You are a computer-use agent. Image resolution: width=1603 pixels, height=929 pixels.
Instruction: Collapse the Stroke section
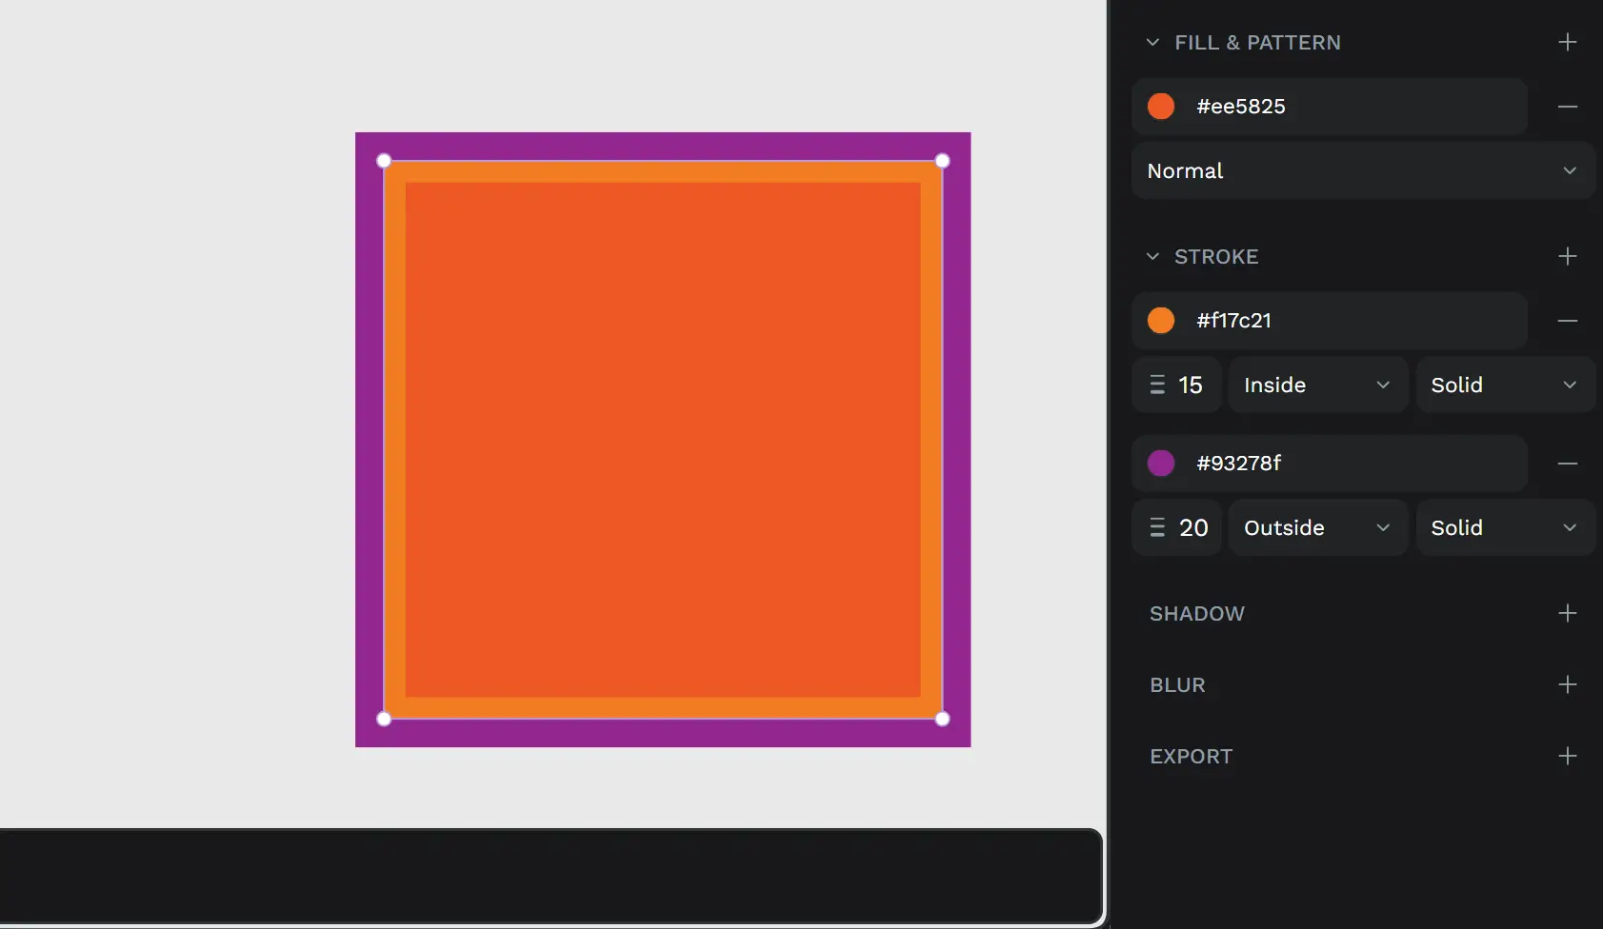click(x=1152, y=257)
